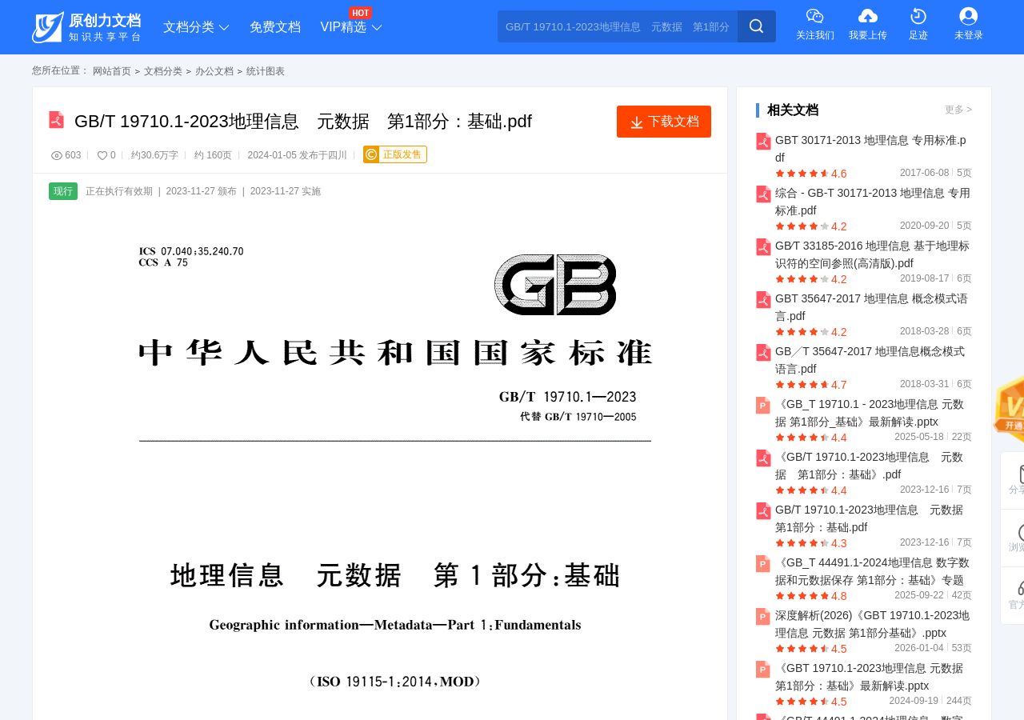The image size is (1024, 720).
Task: Click 约30.6万字 word count text
Action: point(154,155)
